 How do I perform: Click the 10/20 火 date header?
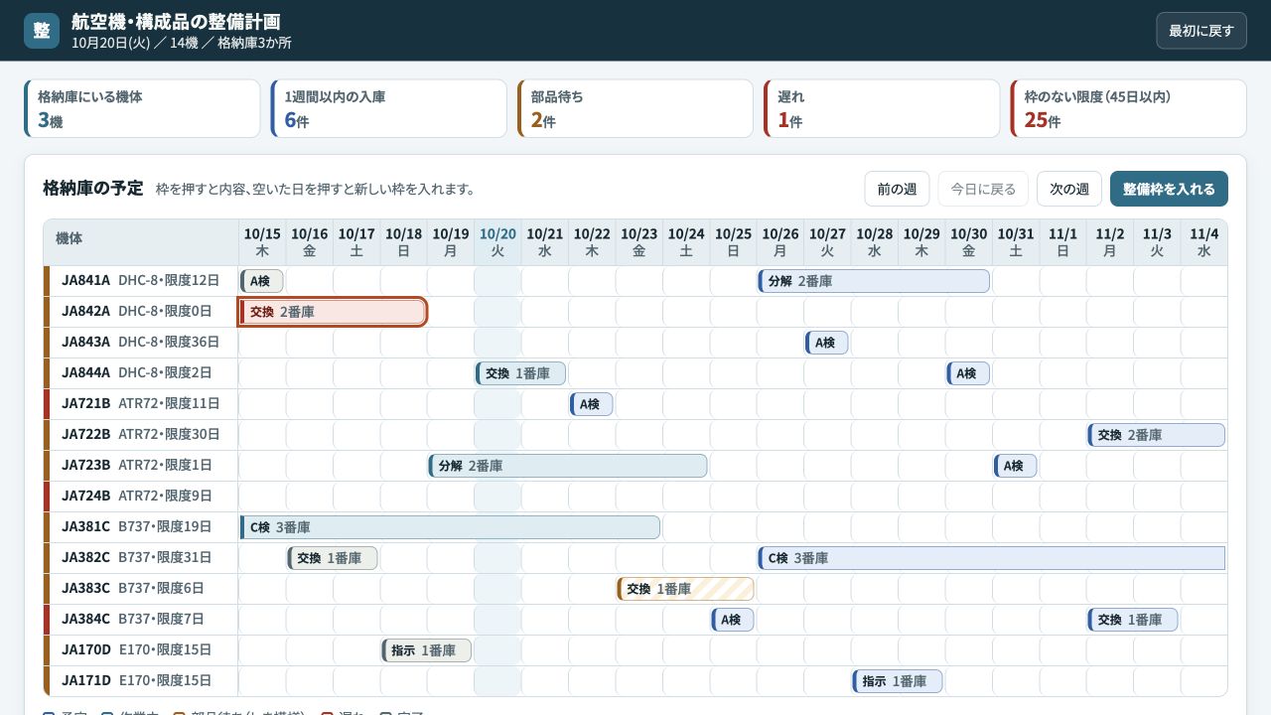point(497,242)
